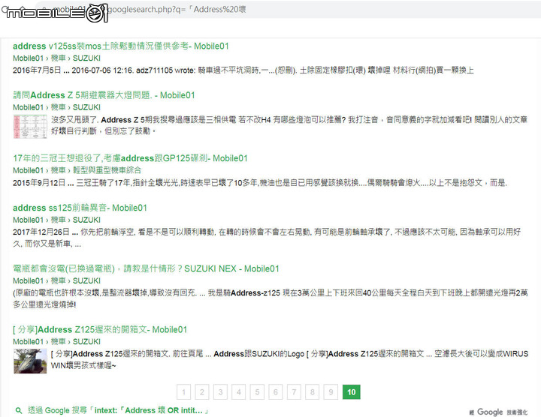
Task: Click browser address bar with googlesearch.php URL
Action: coord(286,9)
